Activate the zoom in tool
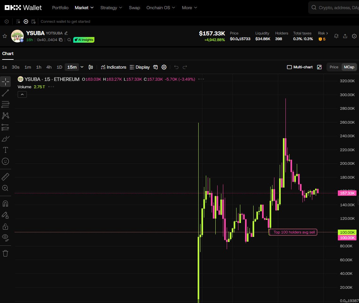This screenshot has width=359, height=303. coord(5,188)
